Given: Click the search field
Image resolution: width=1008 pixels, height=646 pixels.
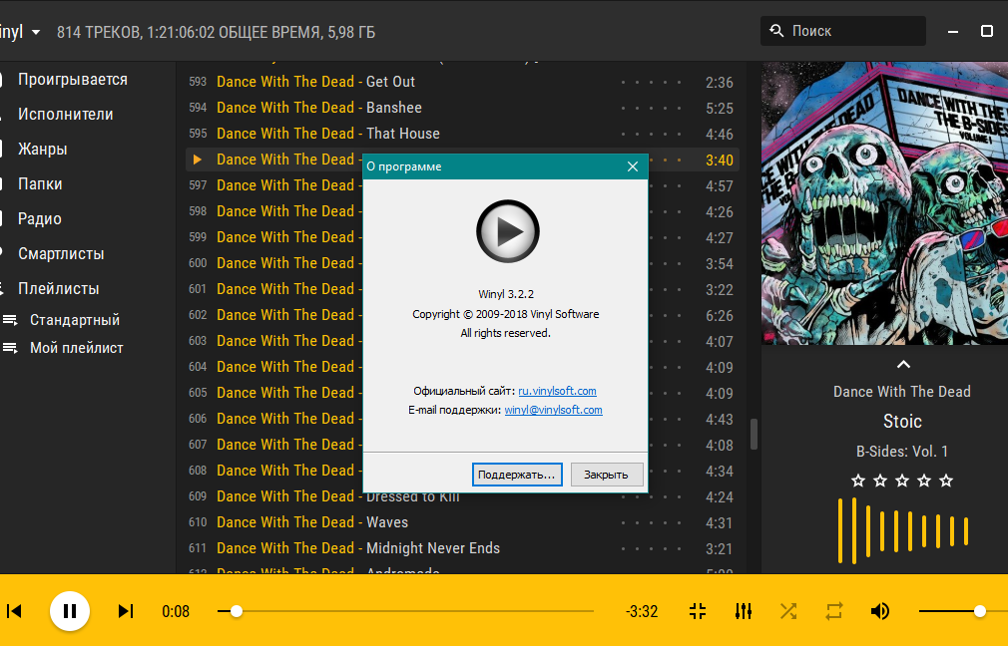Looking at the screenshot, I should tap(842, 31).
